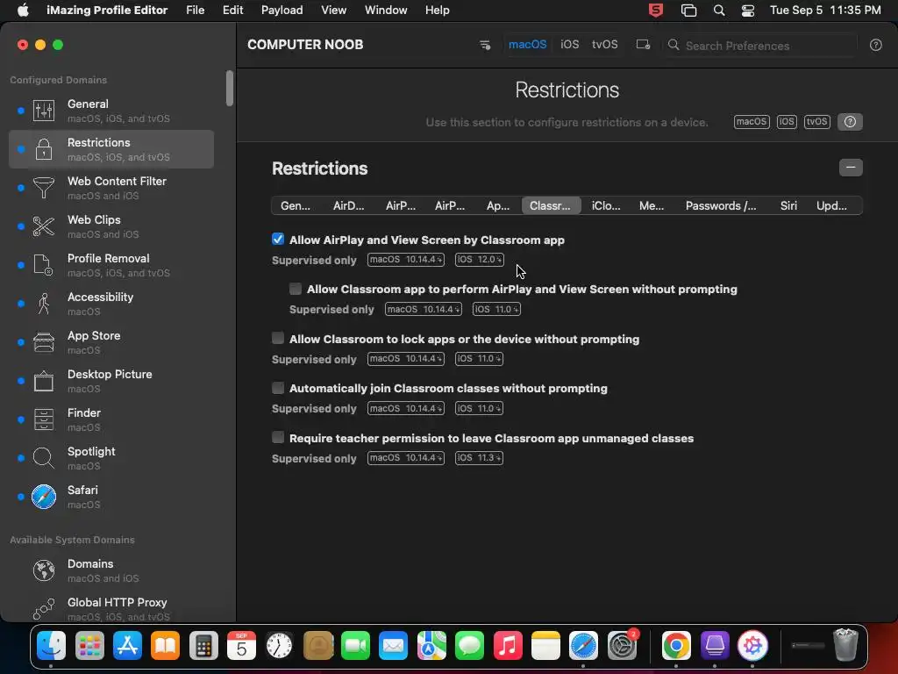Click the sidebar scrollbar
This screenshot has width=898, height=674.
230,89
